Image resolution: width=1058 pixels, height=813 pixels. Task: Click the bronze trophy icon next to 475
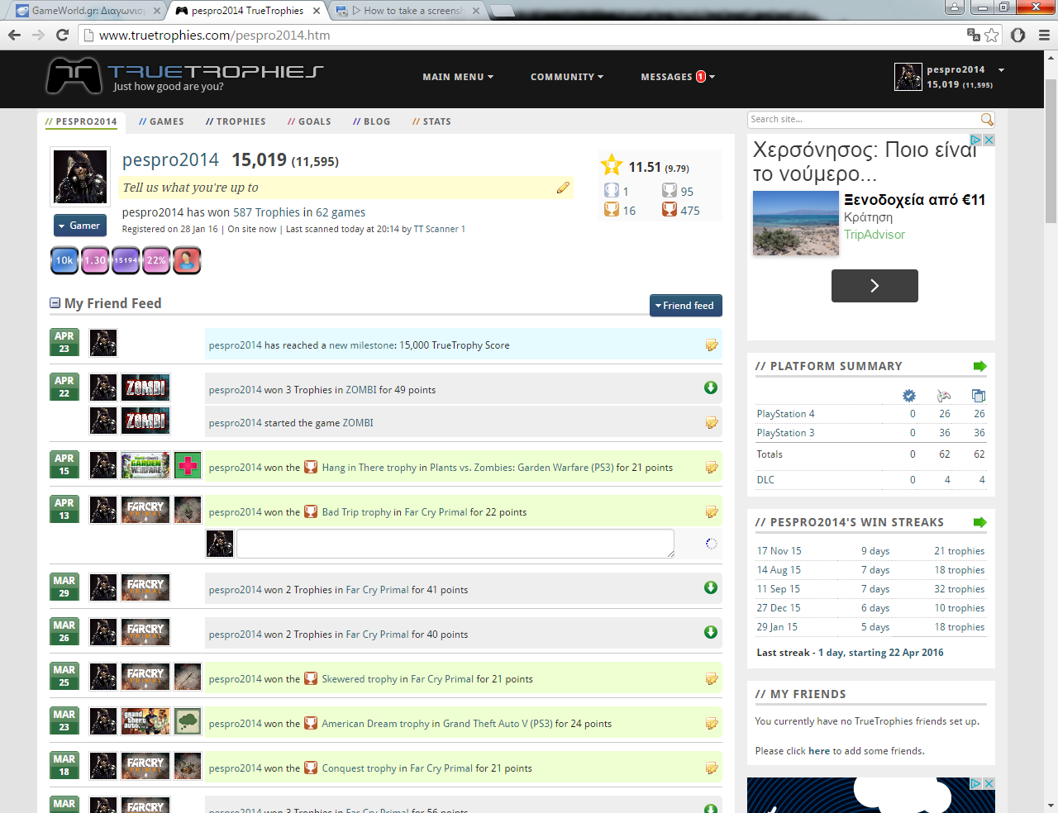670,210
